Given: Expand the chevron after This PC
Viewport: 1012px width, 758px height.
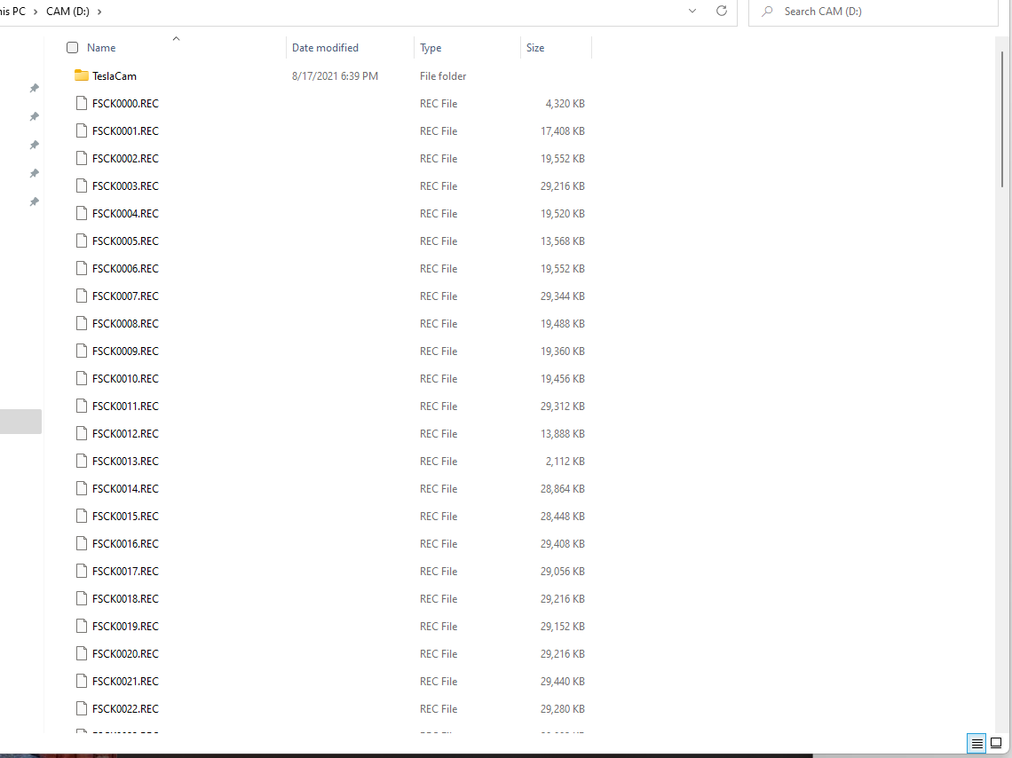Looking at the screenshot, I should point(36,12).
